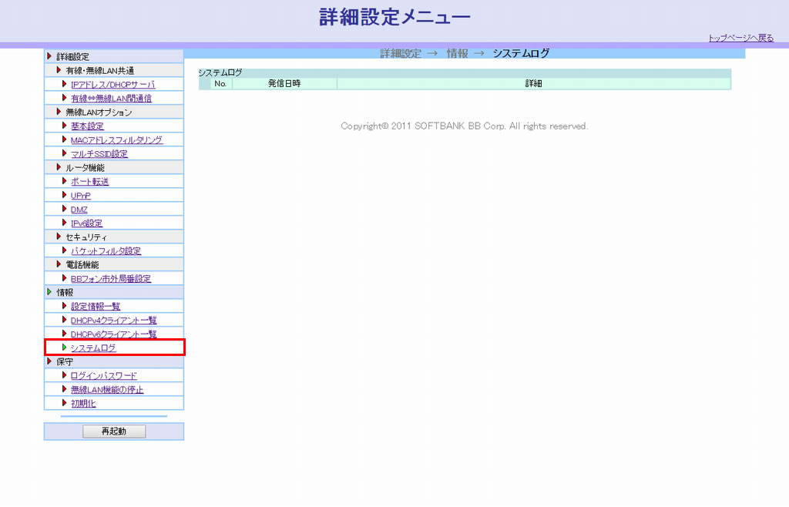Open マルチSSID設定 page
The image size is (789, 507).
tap(99, 154)
